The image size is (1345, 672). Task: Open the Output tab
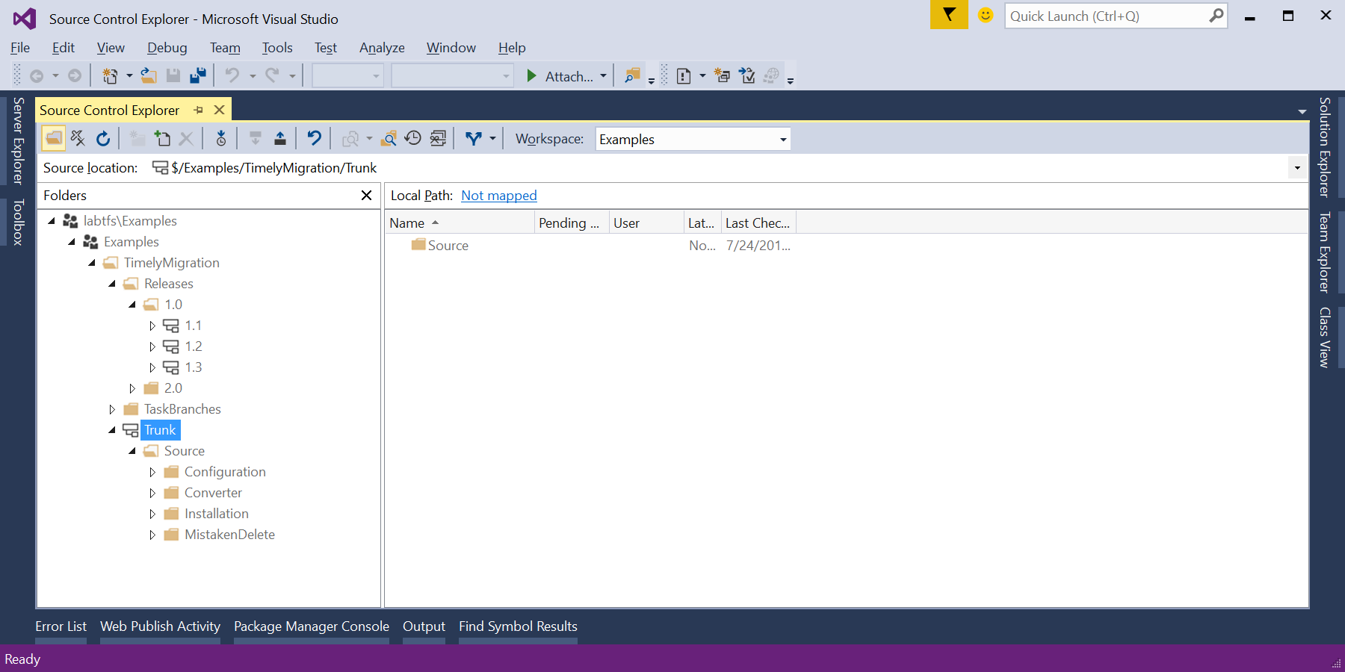(424, 626)
